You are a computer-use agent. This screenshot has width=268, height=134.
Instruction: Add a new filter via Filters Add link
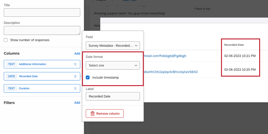[77, 103]
